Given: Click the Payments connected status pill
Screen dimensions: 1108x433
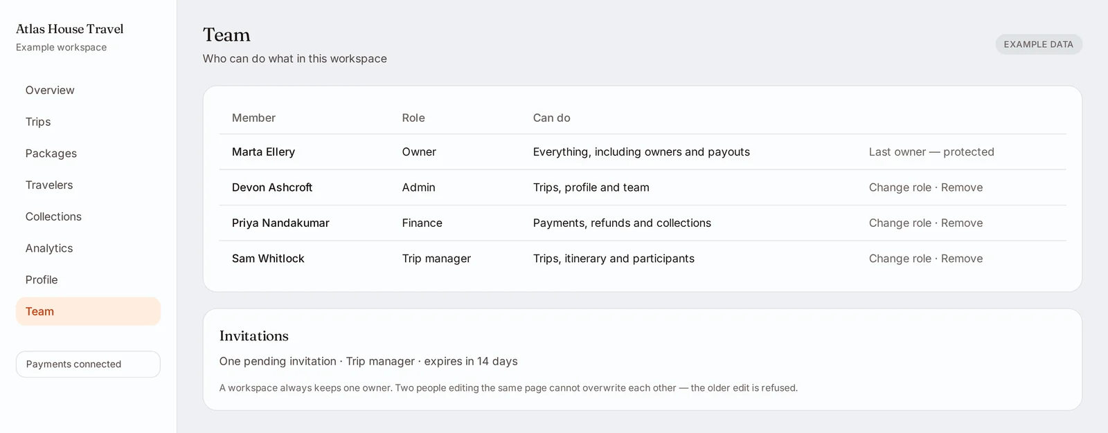Looking at the screenshot, I should tap(88, 364).
